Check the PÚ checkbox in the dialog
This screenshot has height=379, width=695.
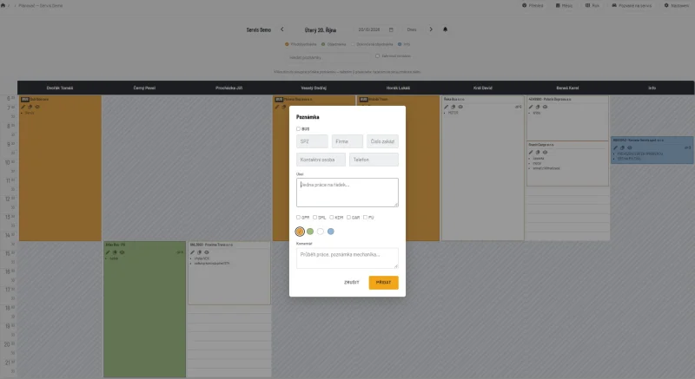(365, 217)
